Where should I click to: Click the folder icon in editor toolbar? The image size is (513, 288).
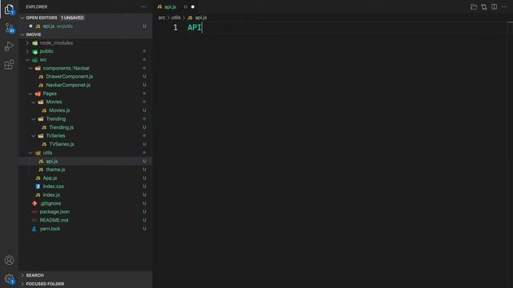pyautogui.click(x=474, y=7)
